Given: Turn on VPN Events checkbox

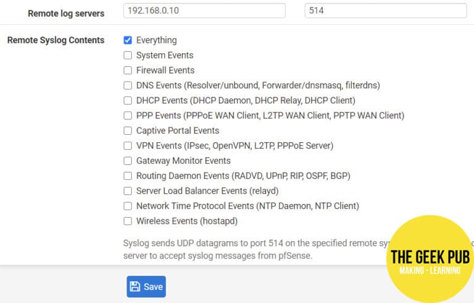Looking at the screenshot, I should click(x=128, y=146).
